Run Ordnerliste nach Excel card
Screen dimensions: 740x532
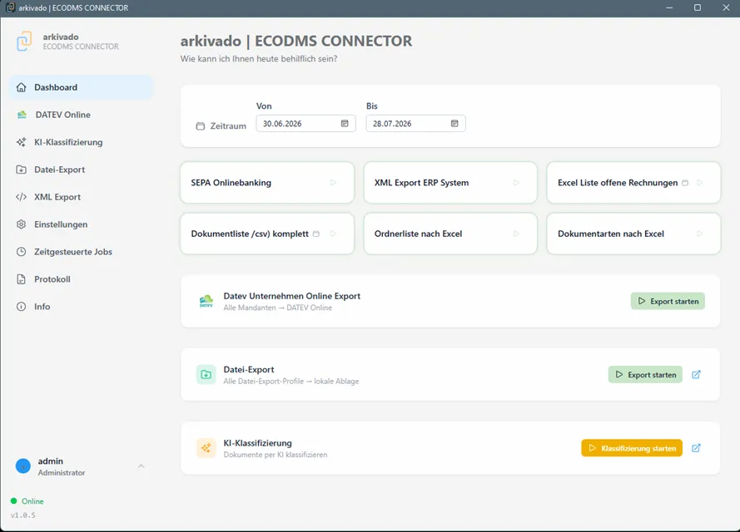pos(450,234)
